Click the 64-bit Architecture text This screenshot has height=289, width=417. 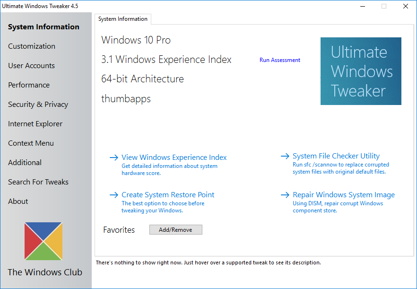coord(143,79)
